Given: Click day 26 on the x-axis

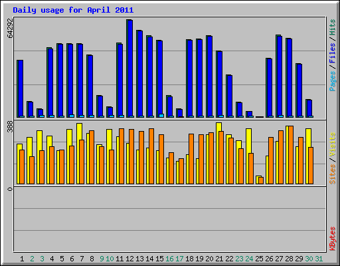Looking at the screenshot, I should click(269, 259).
